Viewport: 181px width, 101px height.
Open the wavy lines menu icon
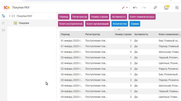tap(177, 8)
